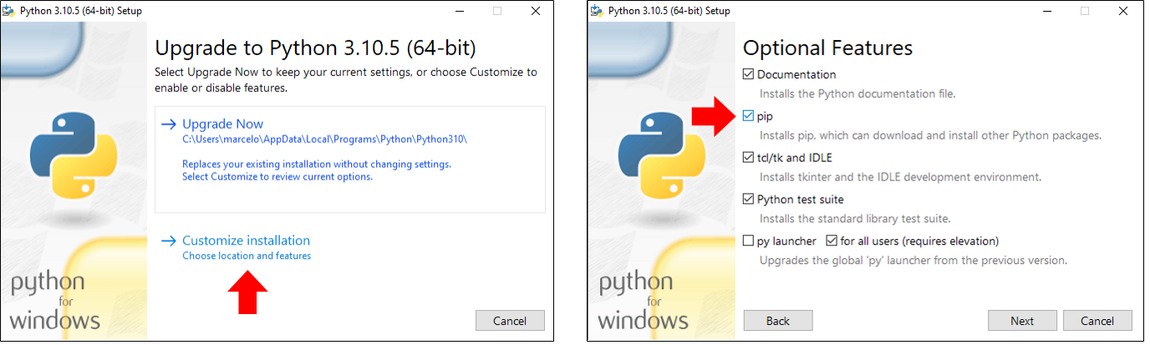Click the arrow icon beside Upgrade Now
This screenshot has height=345, width=1150.
[168, 124]
